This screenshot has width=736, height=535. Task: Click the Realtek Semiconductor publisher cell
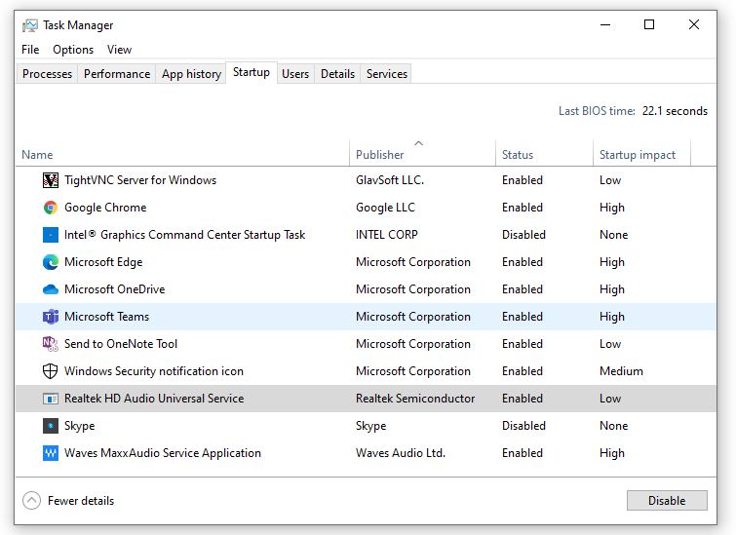(x=415, y=399)
